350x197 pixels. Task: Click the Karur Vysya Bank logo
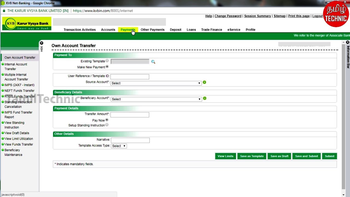coord(27,24)
